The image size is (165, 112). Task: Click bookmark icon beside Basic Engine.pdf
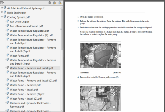(x=5, y=12)
